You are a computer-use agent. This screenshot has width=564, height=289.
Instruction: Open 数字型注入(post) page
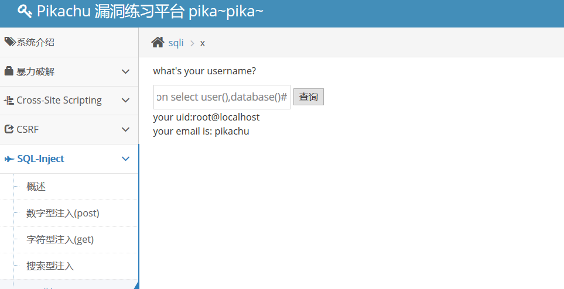63,213
